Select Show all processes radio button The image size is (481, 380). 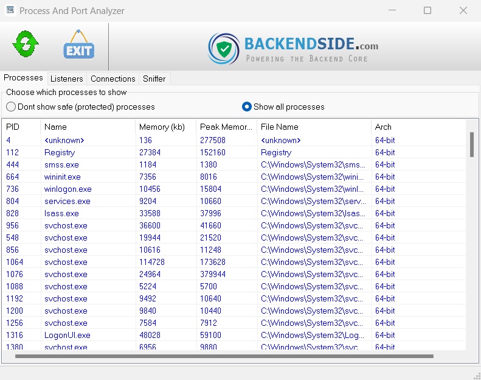[x=283, y=107]
